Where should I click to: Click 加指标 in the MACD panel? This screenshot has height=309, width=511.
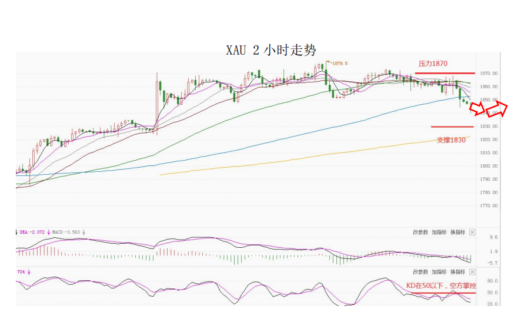tap(439, 232)
